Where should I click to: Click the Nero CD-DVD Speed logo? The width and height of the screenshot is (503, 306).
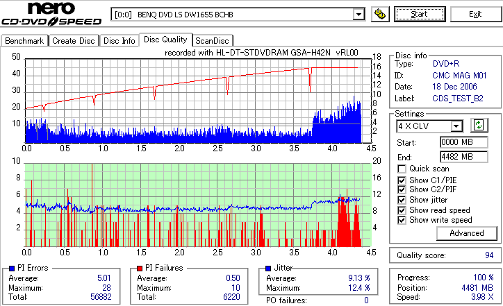(x=51, y=13)
